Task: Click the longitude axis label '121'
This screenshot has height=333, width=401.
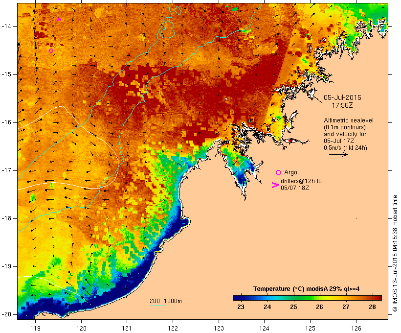Action: [x=127, y=328]
